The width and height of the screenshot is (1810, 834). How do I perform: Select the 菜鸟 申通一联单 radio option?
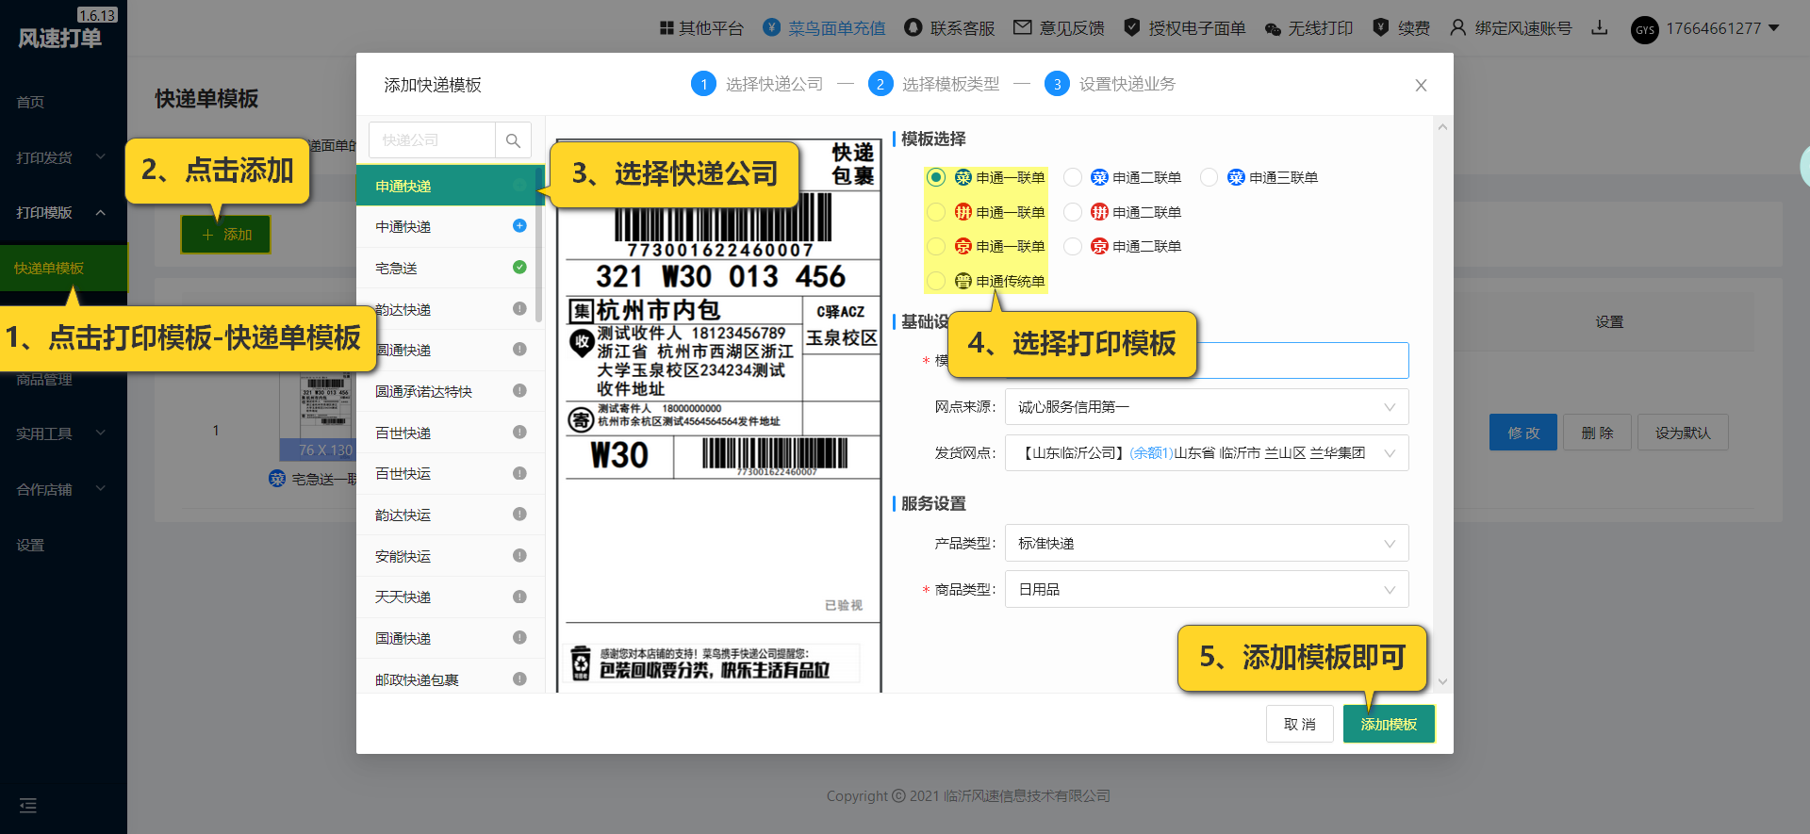pyautogui.click(x=936, y=177)
